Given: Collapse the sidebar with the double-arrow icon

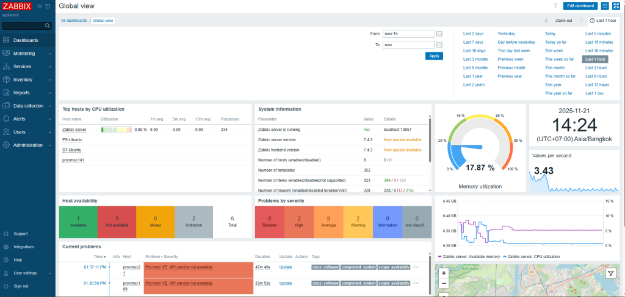Looking at the screenshot, I should pos(40,5).
